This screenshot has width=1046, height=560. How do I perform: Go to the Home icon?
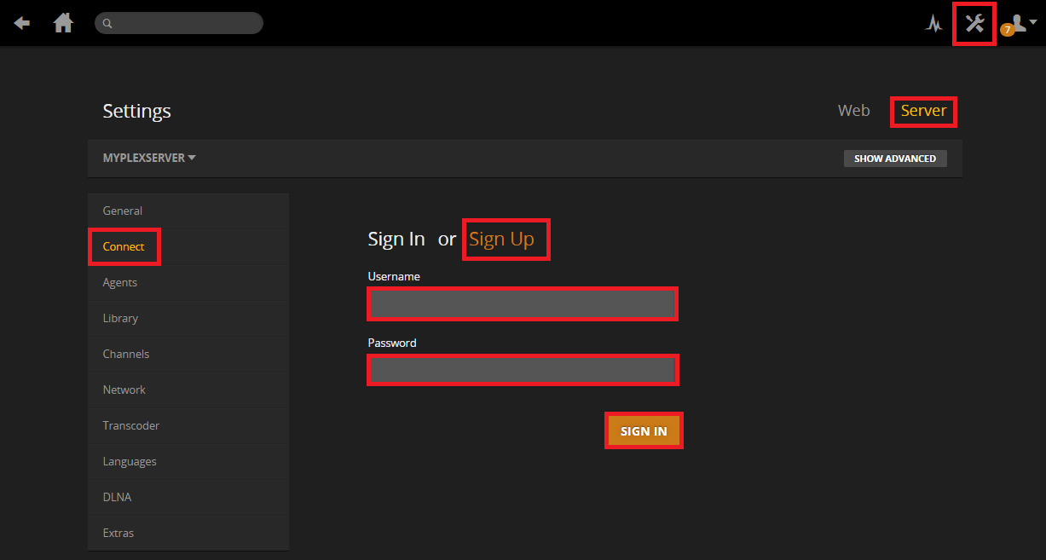(x=64, y=23)
